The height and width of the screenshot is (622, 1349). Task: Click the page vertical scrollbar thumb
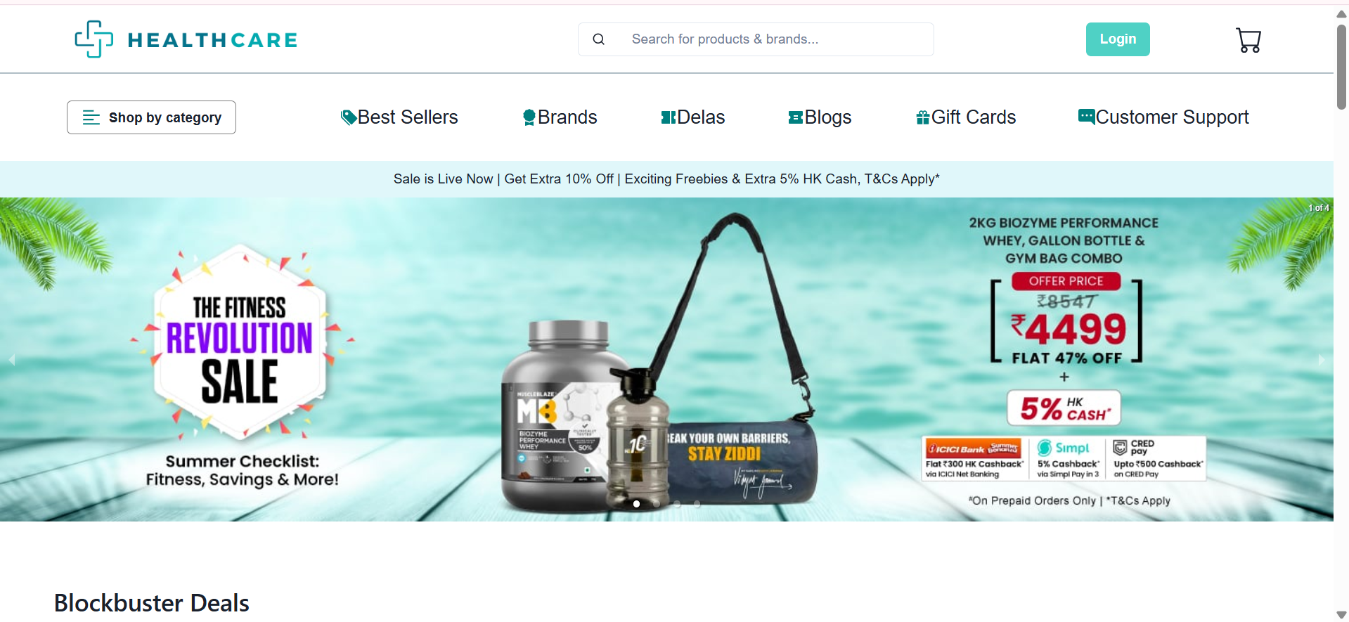[x=1341, y=67]
